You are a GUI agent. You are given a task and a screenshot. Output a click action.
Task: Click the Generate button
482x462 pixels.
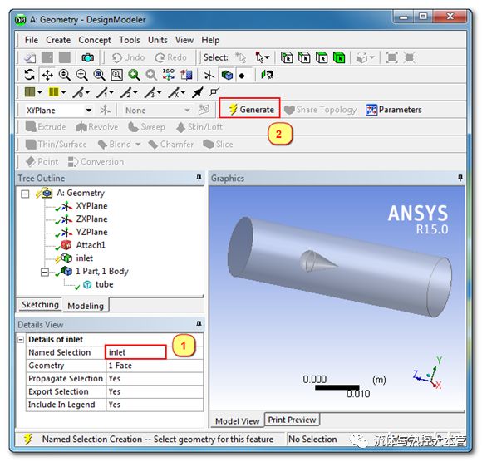click(251, 109)
